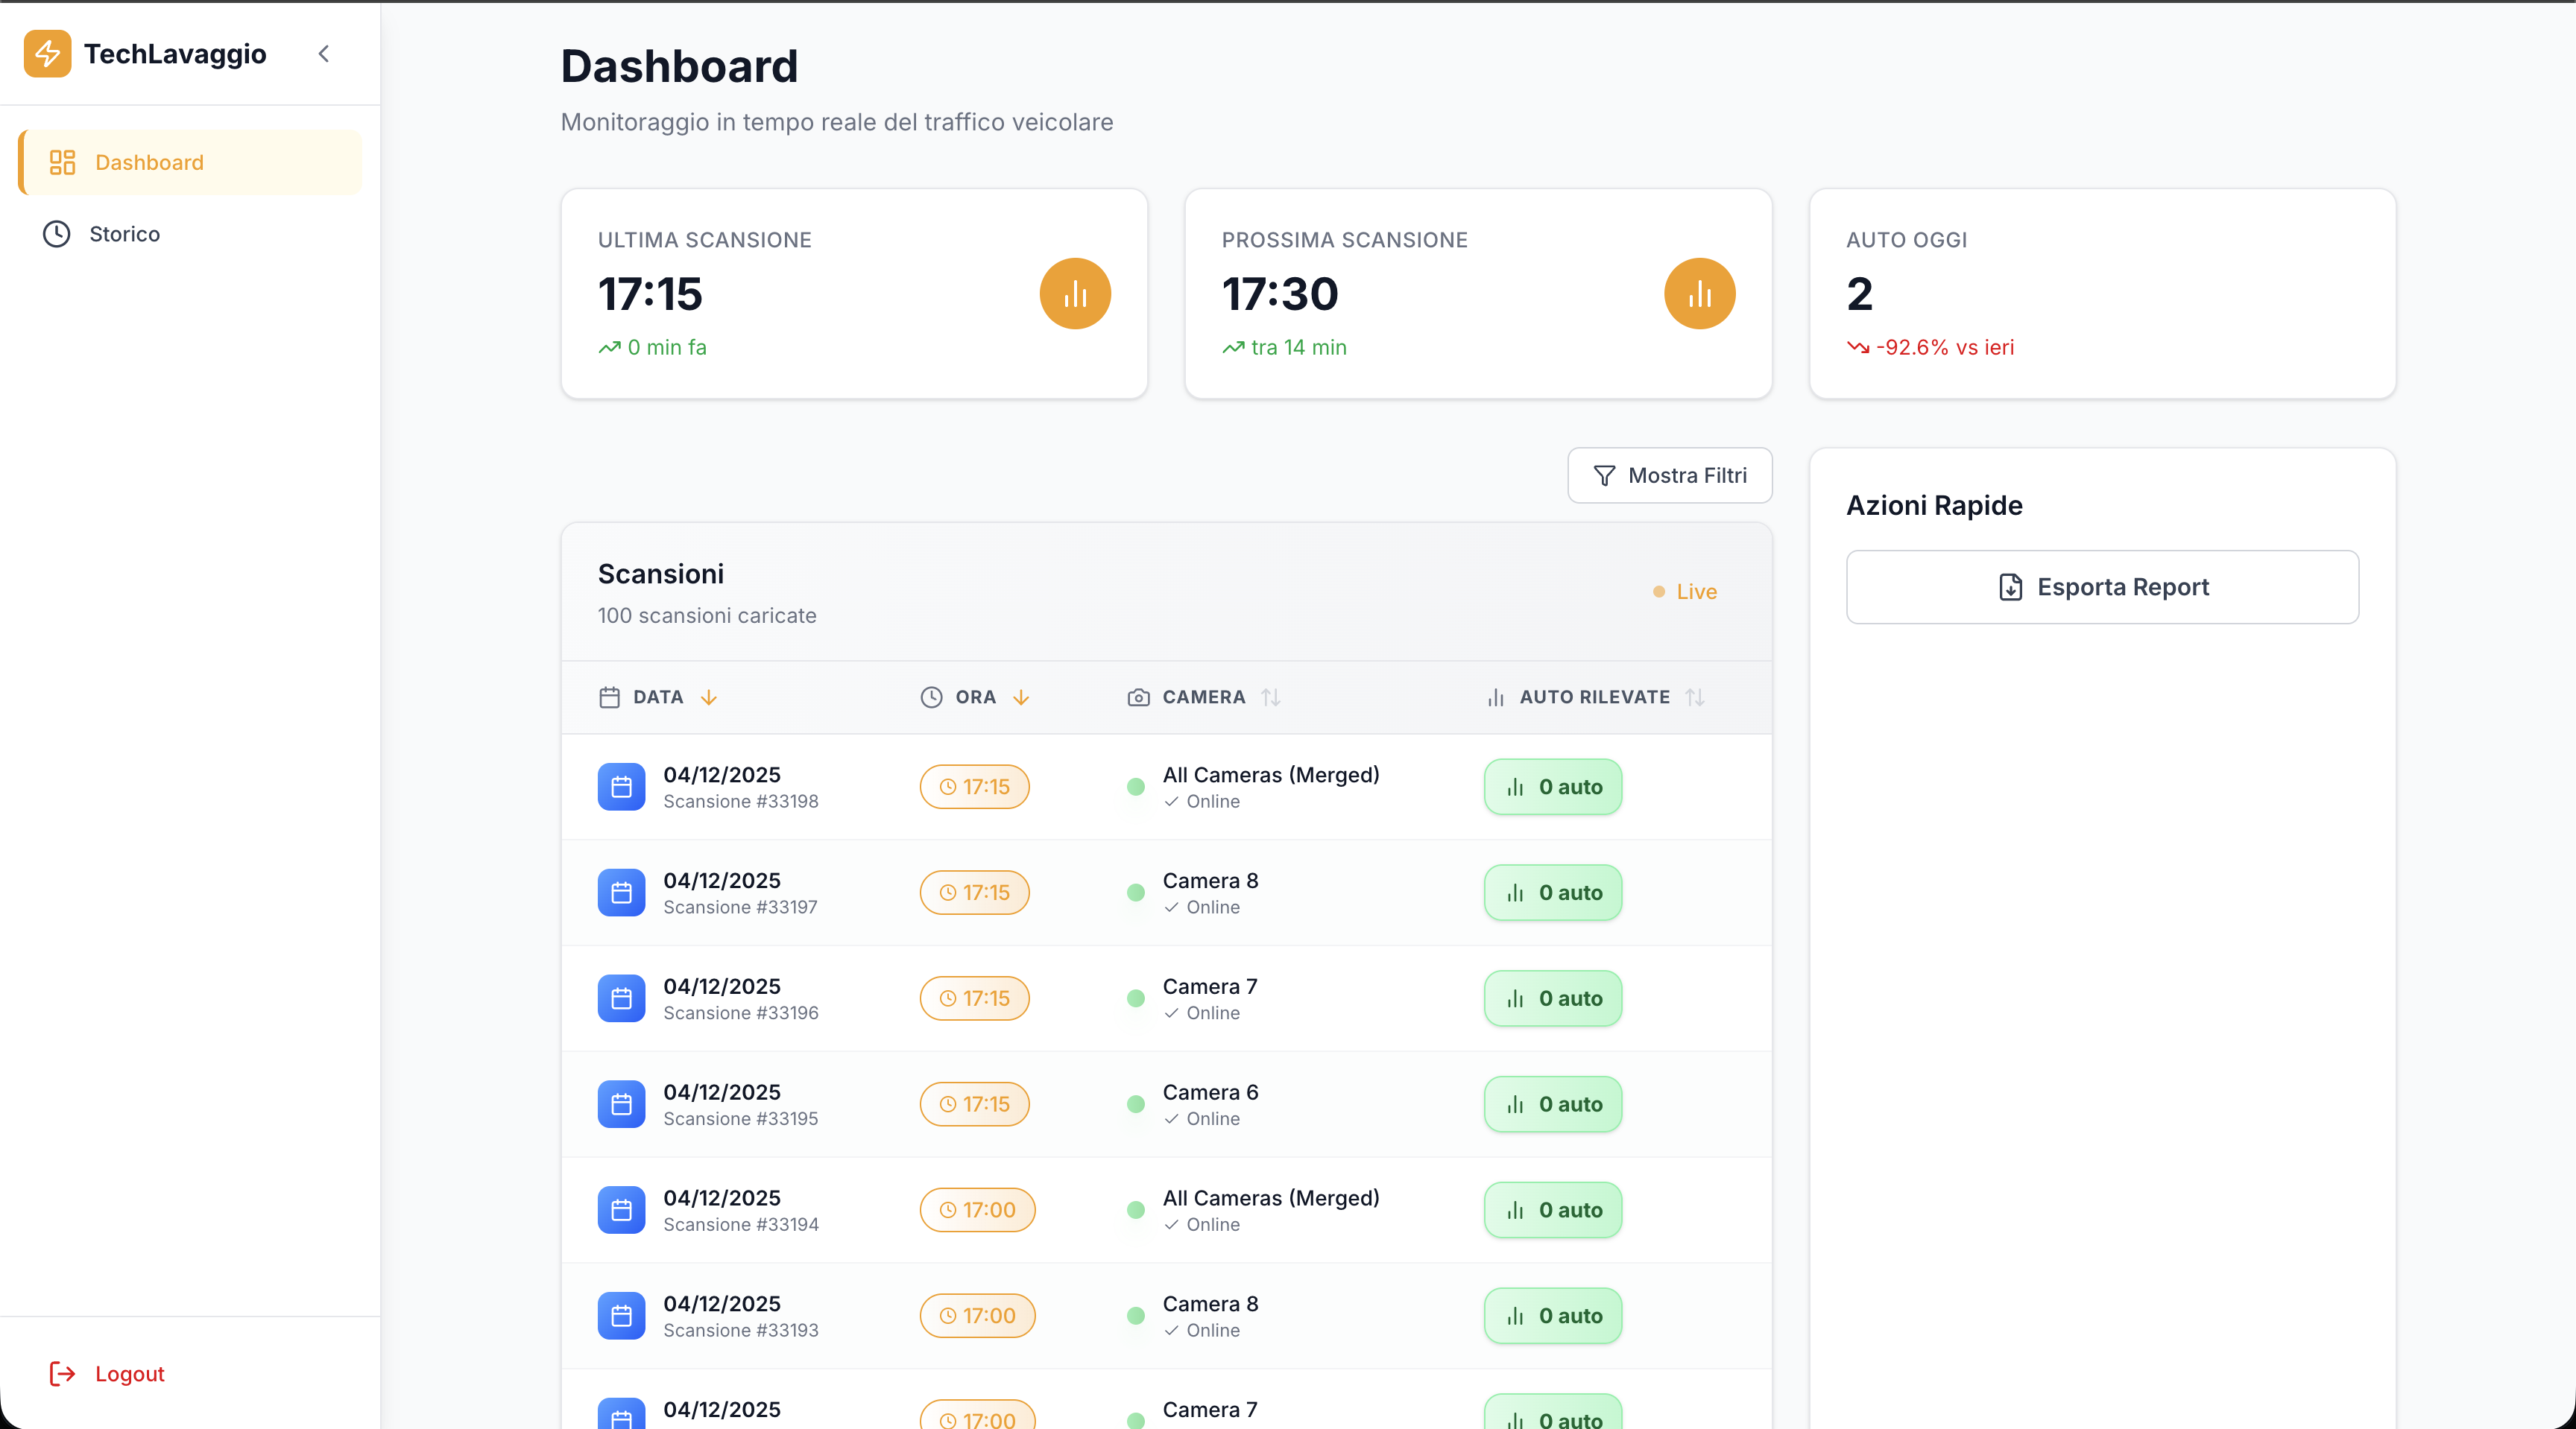Image resolution: width=2576 pixels, height=1429 pixels.
Task: Click the bar chart icon in AUTO RILEVATE header
Action: [x=1494, y=697]
